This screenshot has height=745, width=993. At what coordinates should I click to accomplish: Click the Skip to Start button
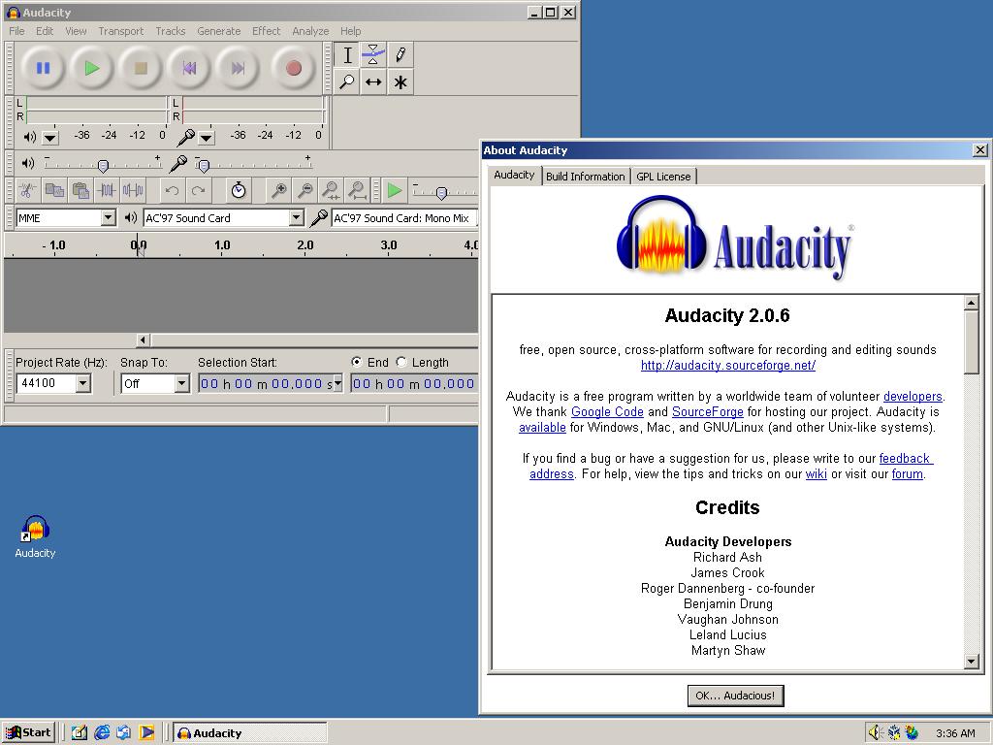tap(189, 68)
